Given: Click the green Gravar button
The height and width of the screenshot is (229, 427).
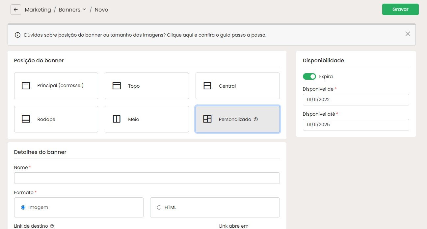Looking at the screenshot, I should pyautogui.click(x=400, y=9).
